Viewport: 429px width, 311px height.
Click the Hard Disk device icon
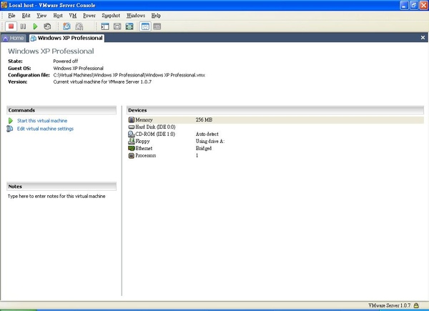coord(132,127)
